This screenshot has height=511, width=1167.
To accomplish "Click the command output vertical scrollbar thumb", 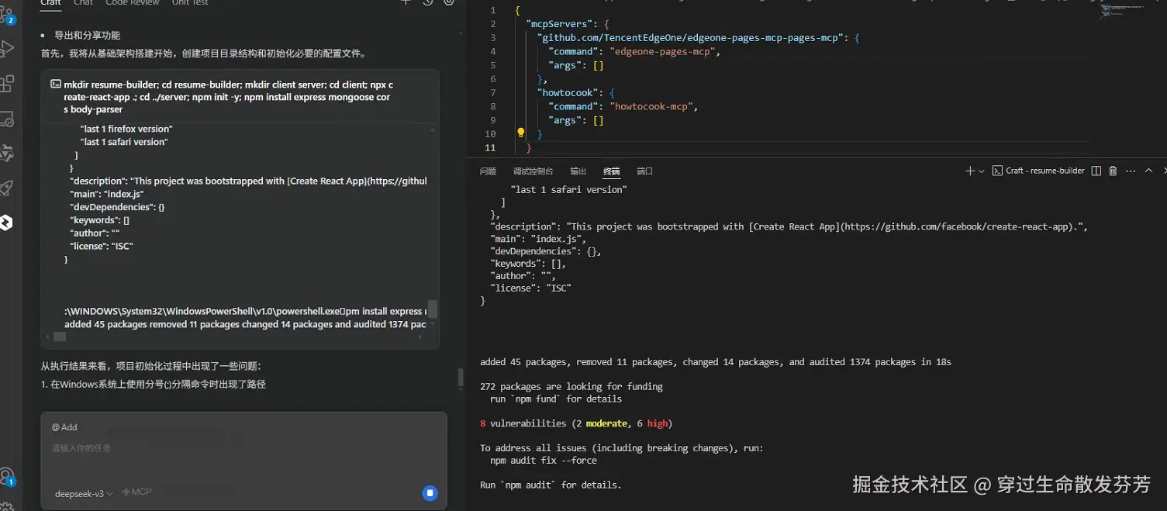I will pos(433,309).
